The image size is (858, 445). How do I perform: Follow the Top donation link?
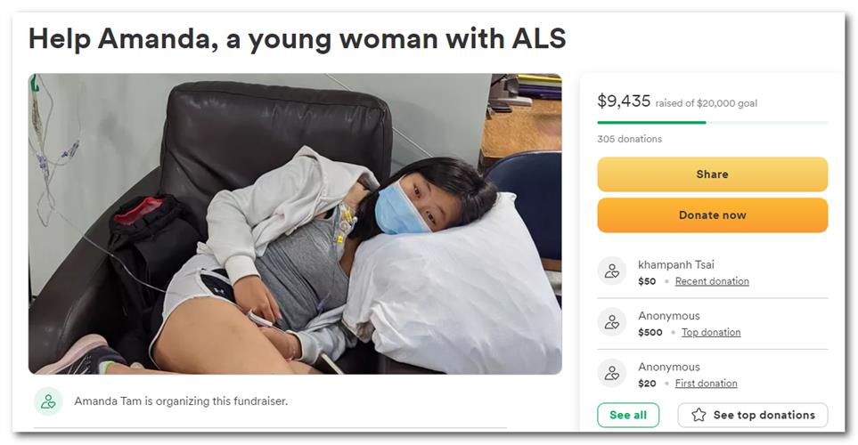click(711, 332)
